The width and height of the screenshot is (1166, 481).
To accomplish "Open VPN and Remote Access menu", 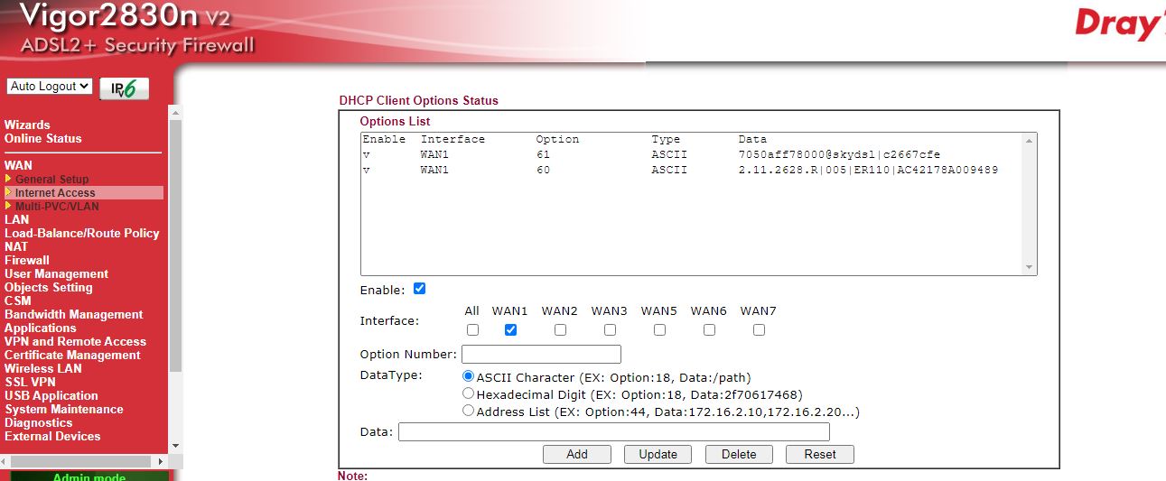I will click(75, 341).
